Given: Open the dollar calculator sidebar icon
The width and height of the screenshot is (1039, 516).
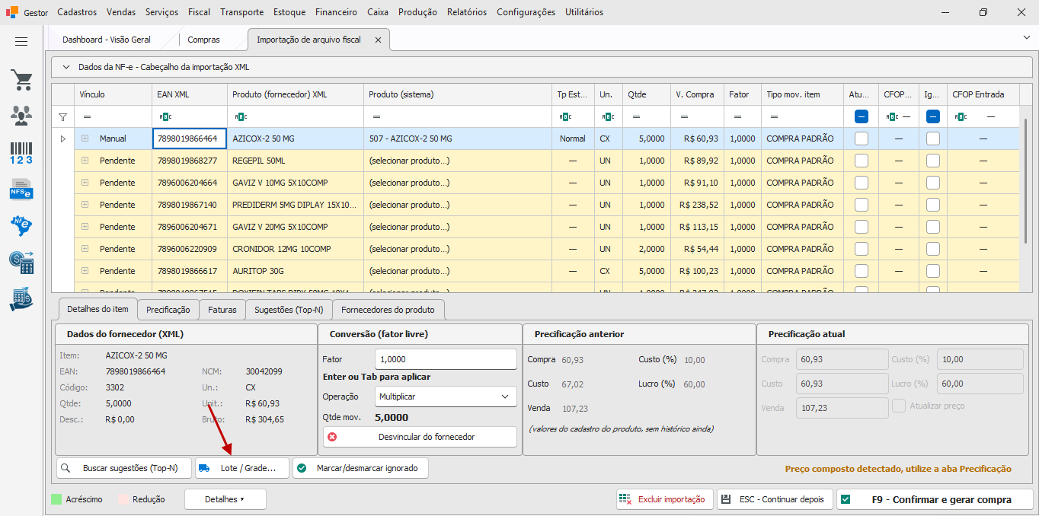Looking at the screenshot, I should [x=21, y=262].
